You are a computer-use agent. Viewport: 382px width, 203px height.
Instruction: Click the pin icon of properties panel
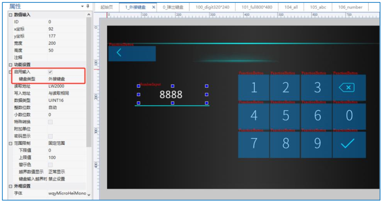[x=88, y=6]
